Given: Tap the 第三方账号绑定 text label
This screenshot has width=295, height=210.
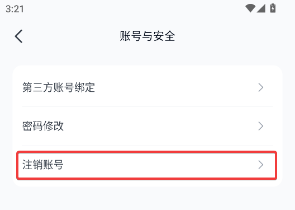Looking at the screenshot, I should pos(59,87).
